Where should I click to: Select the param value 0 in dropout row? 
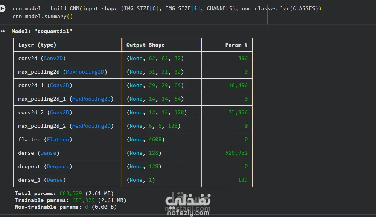[246, 167]
